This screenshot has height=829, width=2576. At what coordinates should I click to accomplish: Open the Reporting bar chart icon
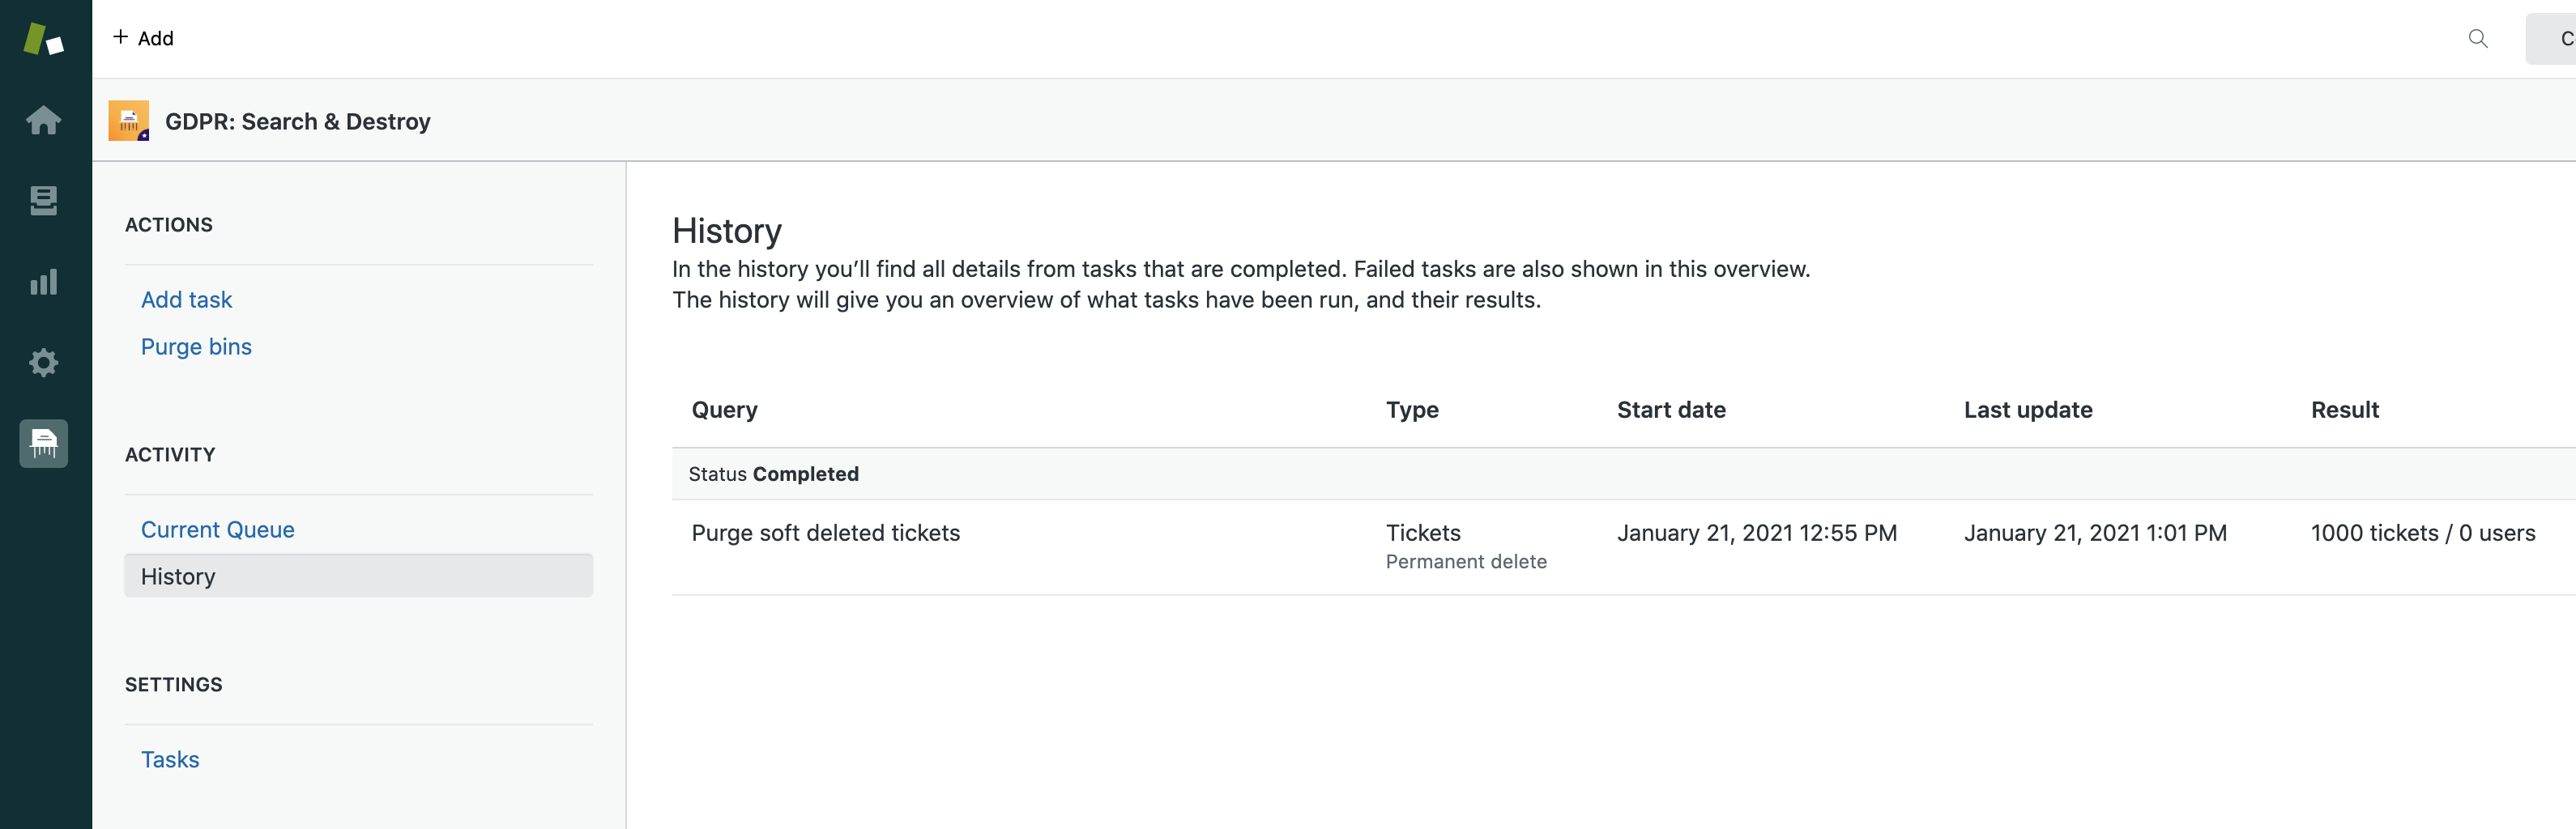(x=44, y=282)
